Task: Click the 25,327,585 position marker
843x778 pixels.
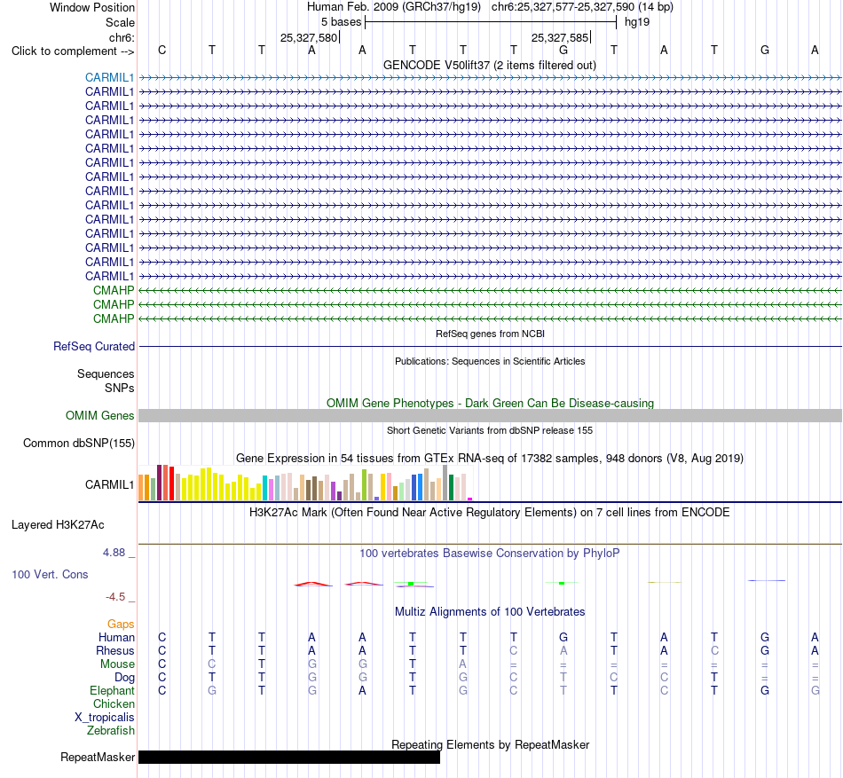Action: (560, 37)
